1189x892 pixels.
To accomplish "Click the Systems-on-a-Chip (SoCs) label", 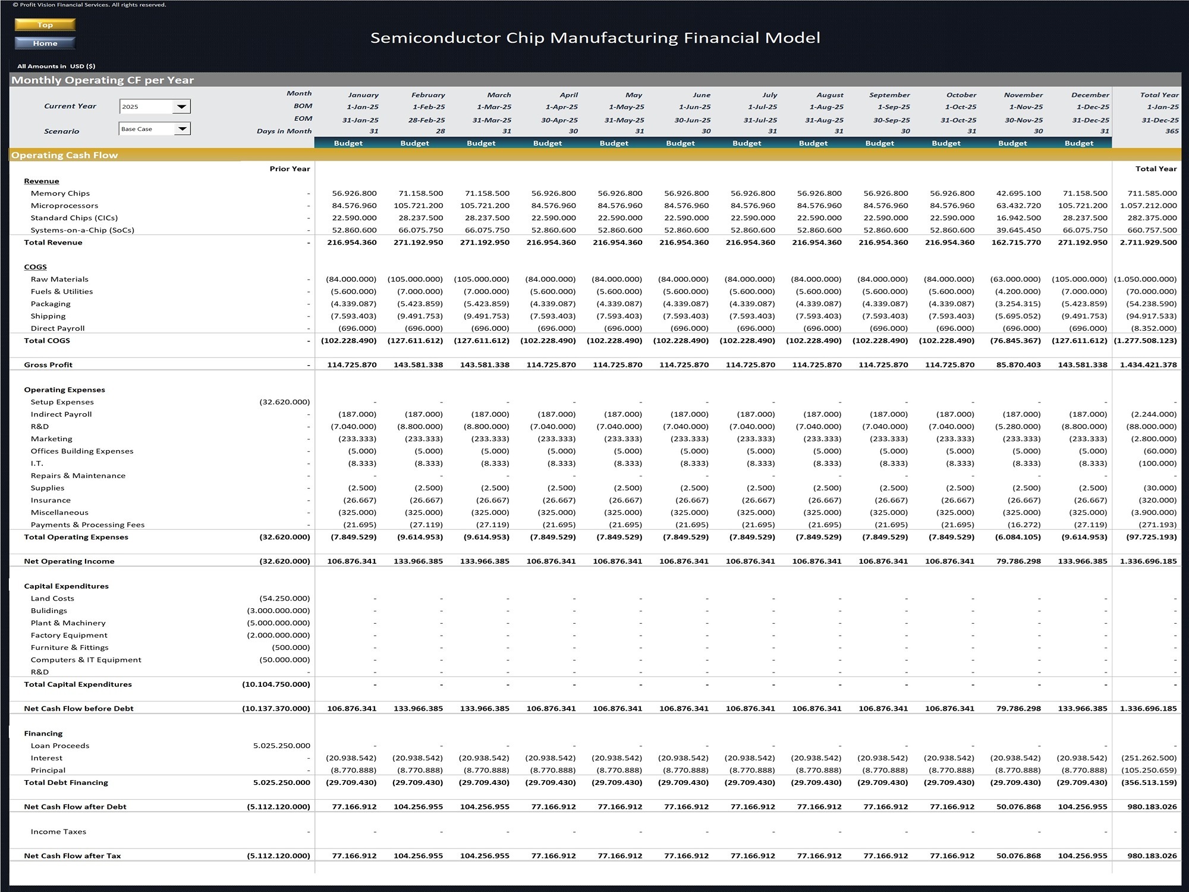I will [83, 230].
